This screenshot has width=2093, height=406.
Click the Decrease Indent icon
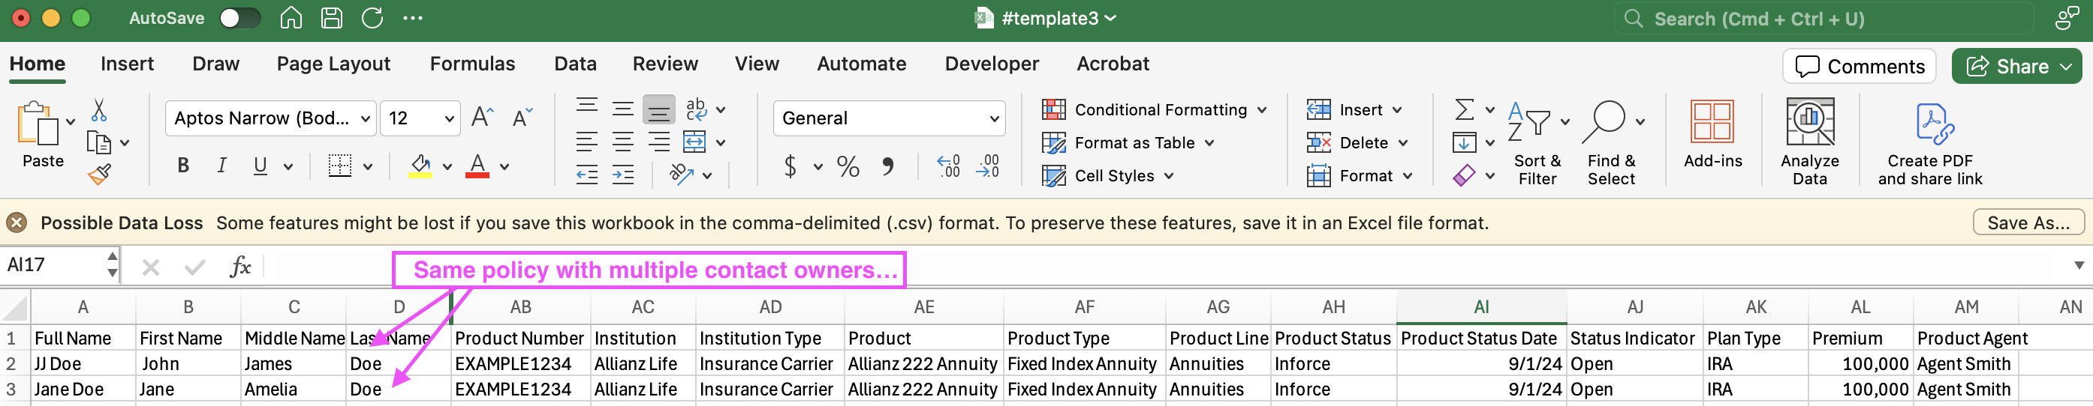tap(586, 175)
